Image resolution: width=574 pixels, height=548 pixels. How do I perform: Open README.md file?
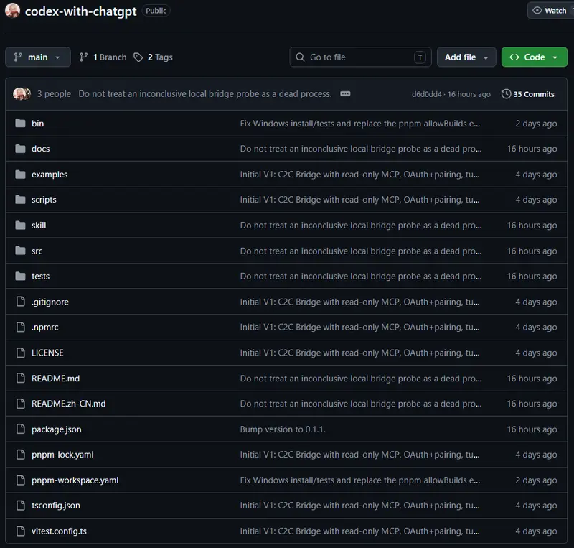click(56, 379)
